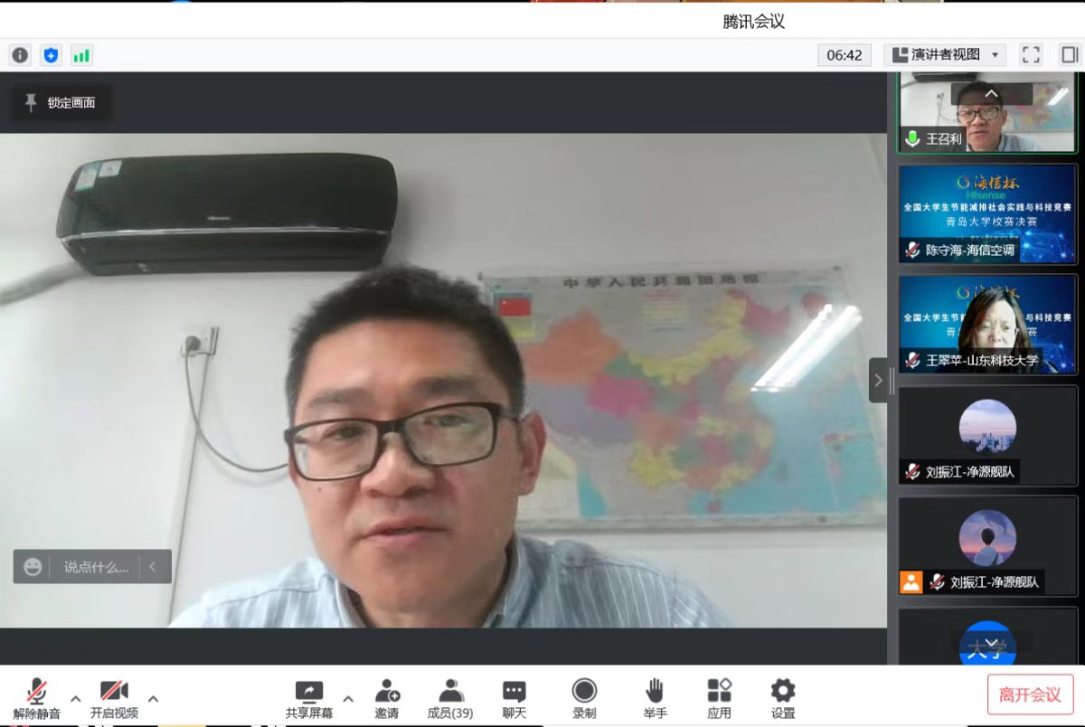
Task: Open the meeting info icon
Action: click(20, 55)
